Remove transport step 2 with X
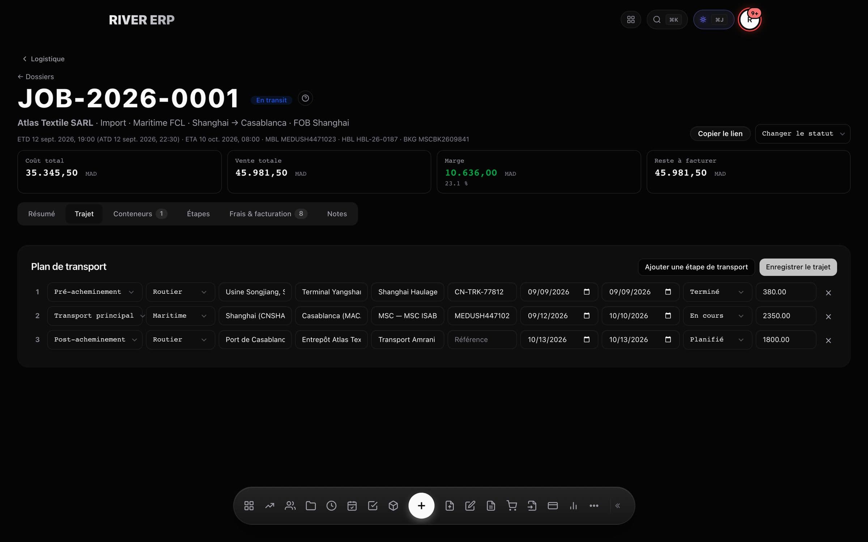868x542 pixels. pyautogui.click(x=828, y=317)
